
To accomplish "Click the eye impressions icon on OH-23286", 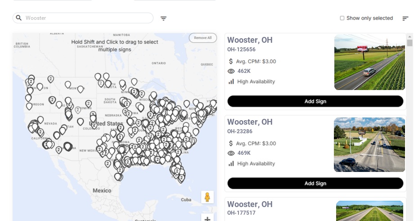I will coord(231,153).
